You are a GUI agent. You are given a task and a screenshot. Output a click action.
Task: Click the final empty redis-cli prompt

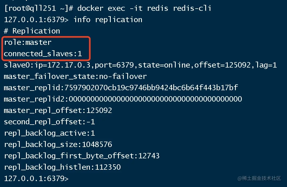36,179
